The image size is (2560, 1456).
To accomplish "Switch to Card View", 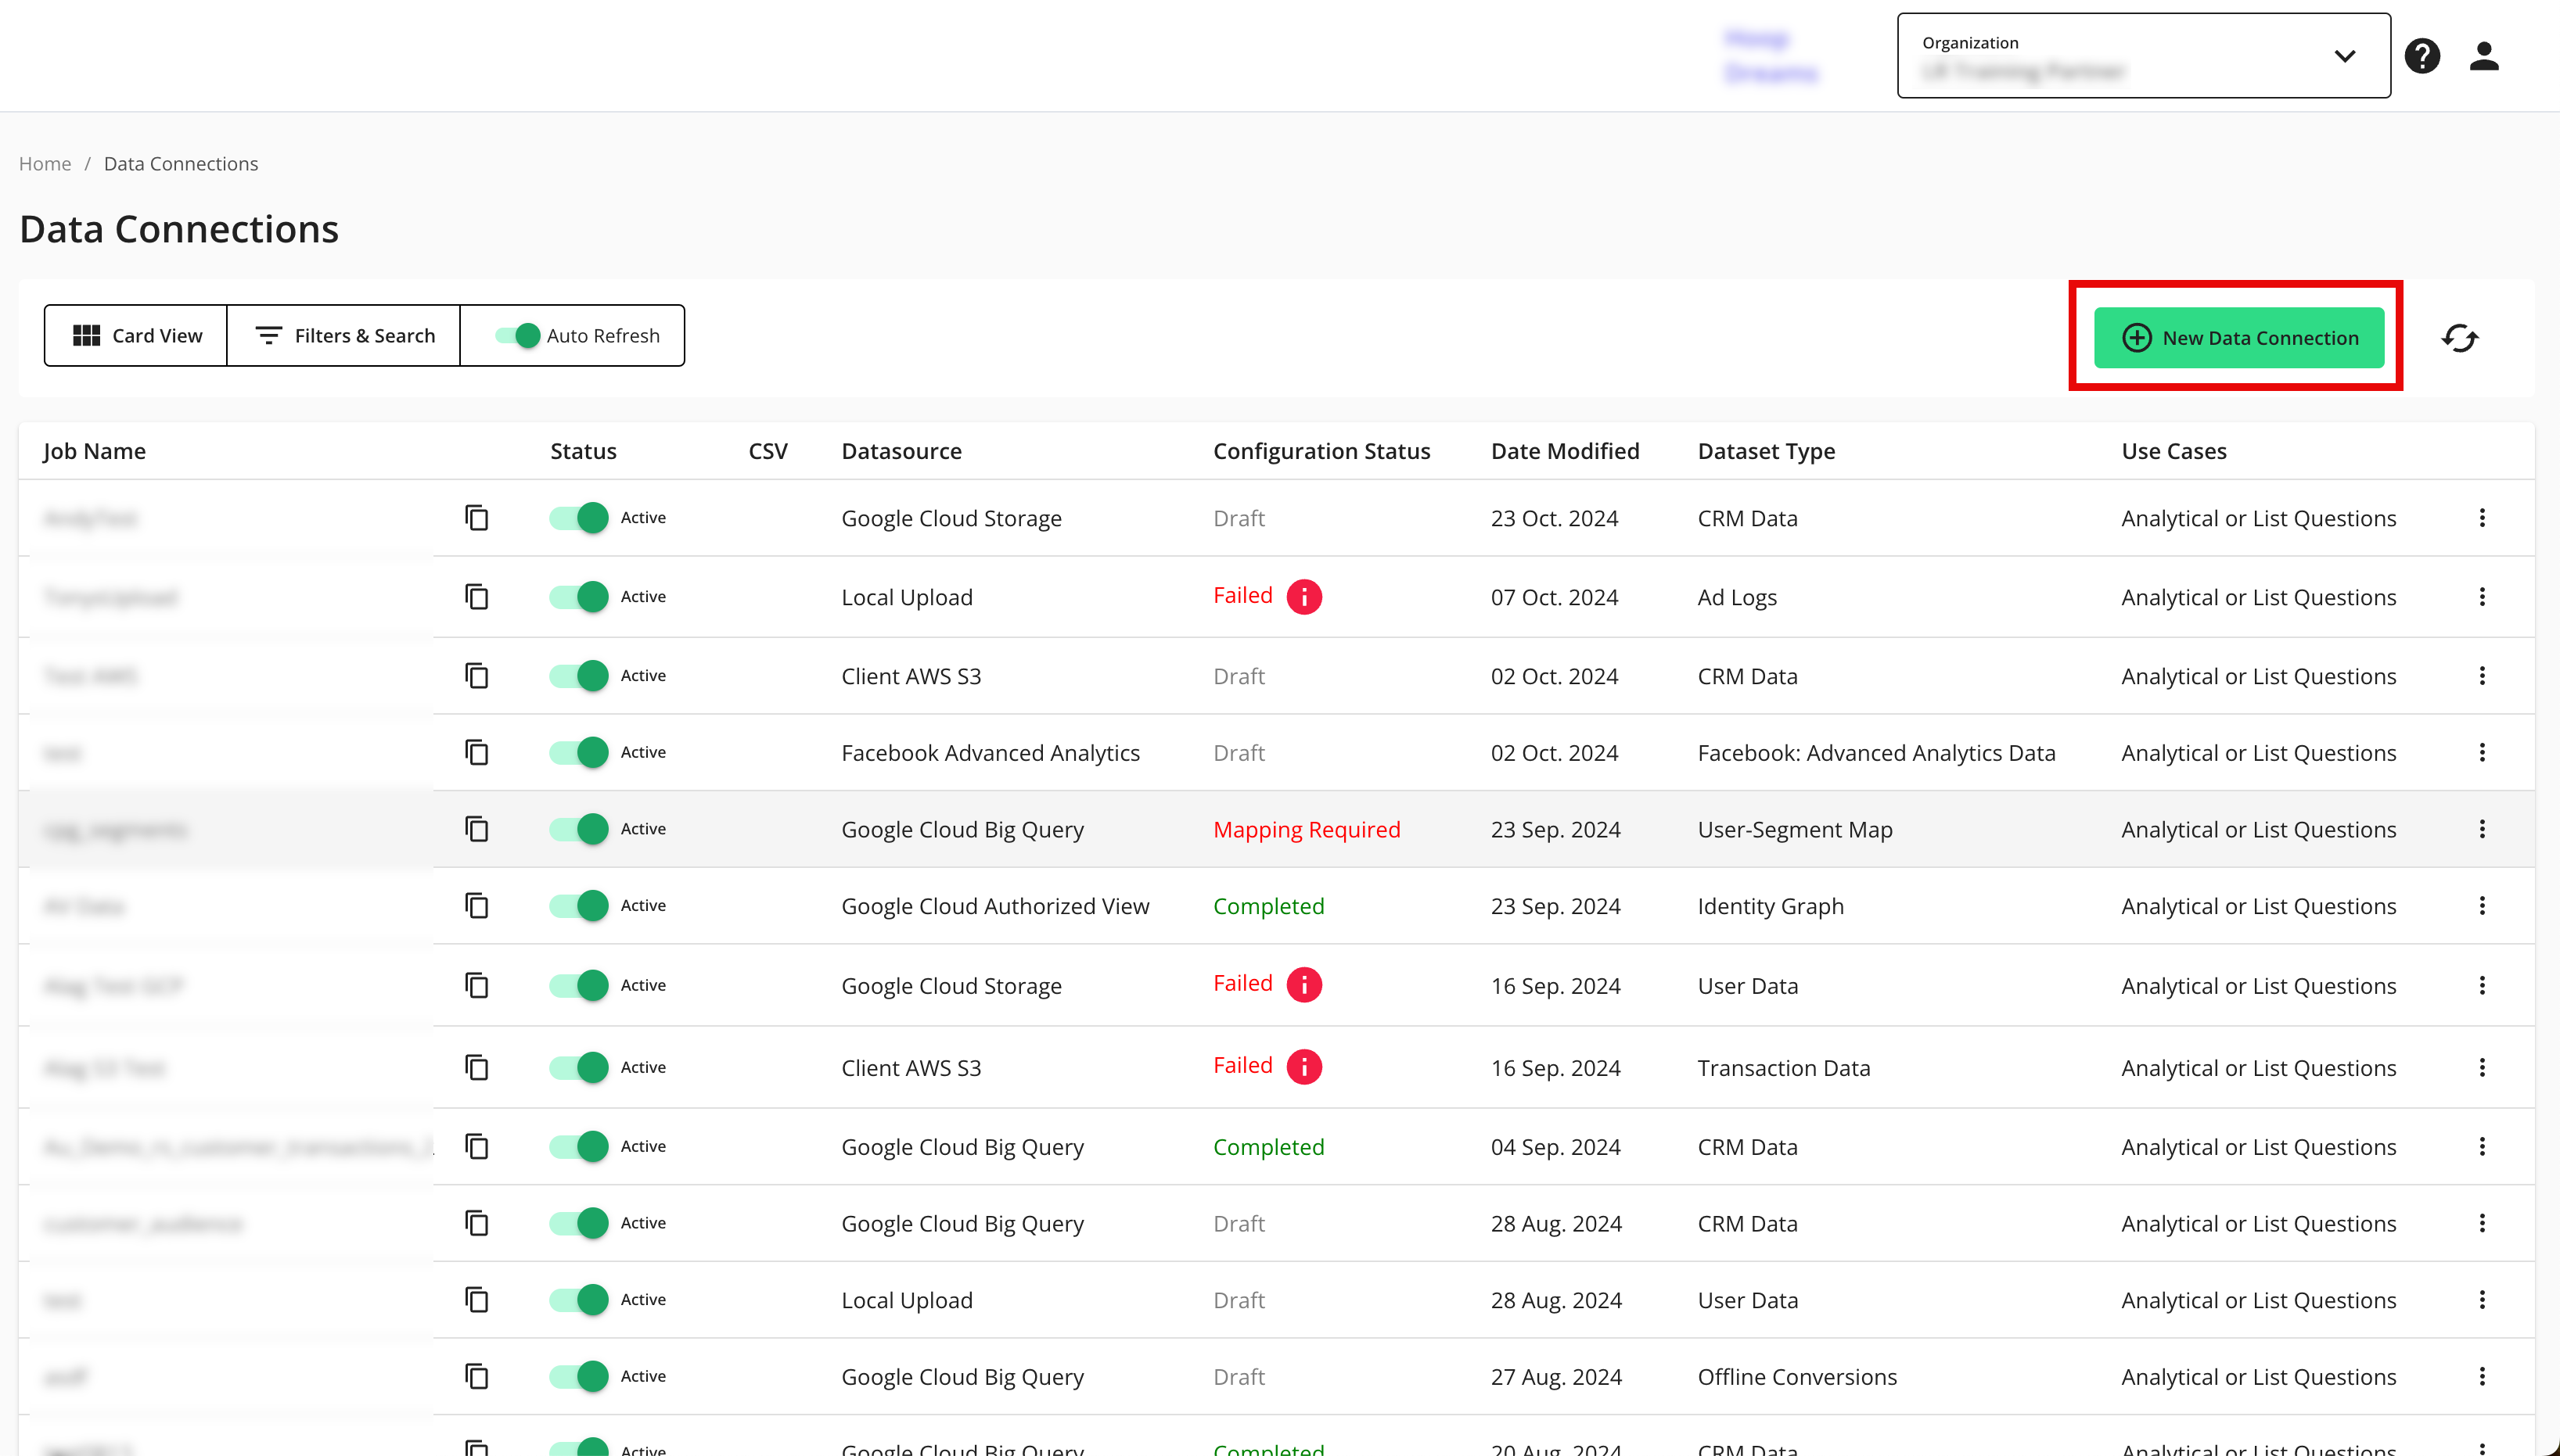I will coord(137,336).
